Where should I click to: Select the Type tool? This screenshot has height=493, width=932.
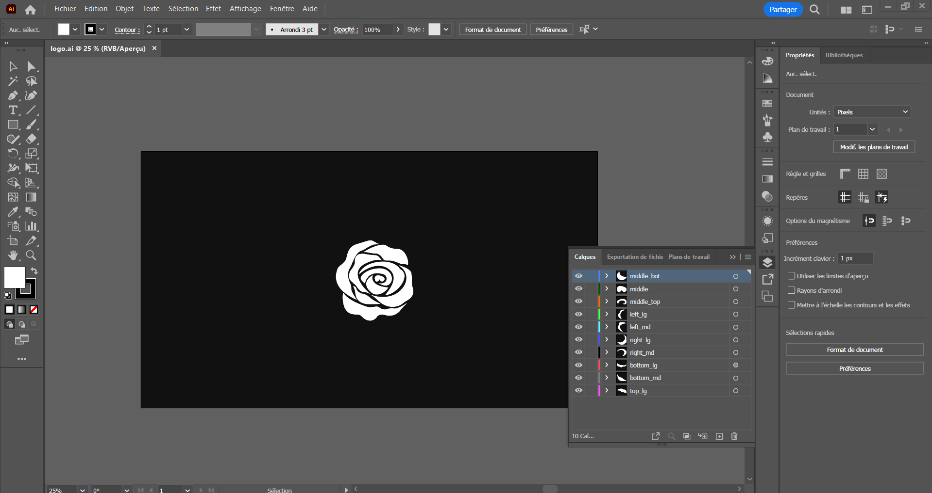pyautogui.click(x=13, y=110)
